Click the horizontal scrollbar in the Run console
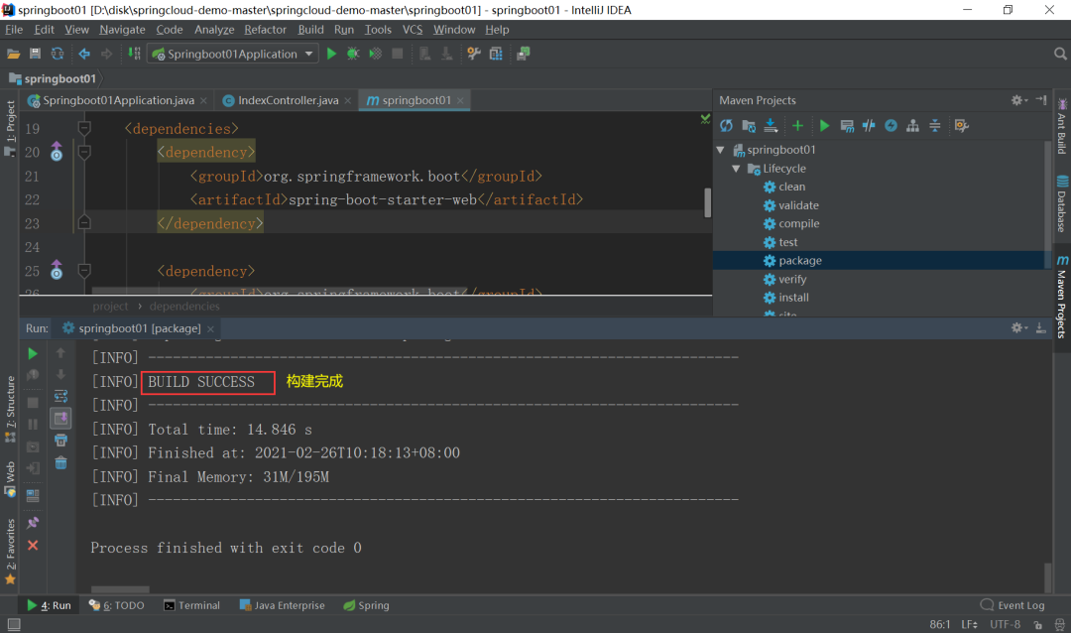Image resolution: width=1071 pixels, height=633 pixels. [x=120, y=589]
